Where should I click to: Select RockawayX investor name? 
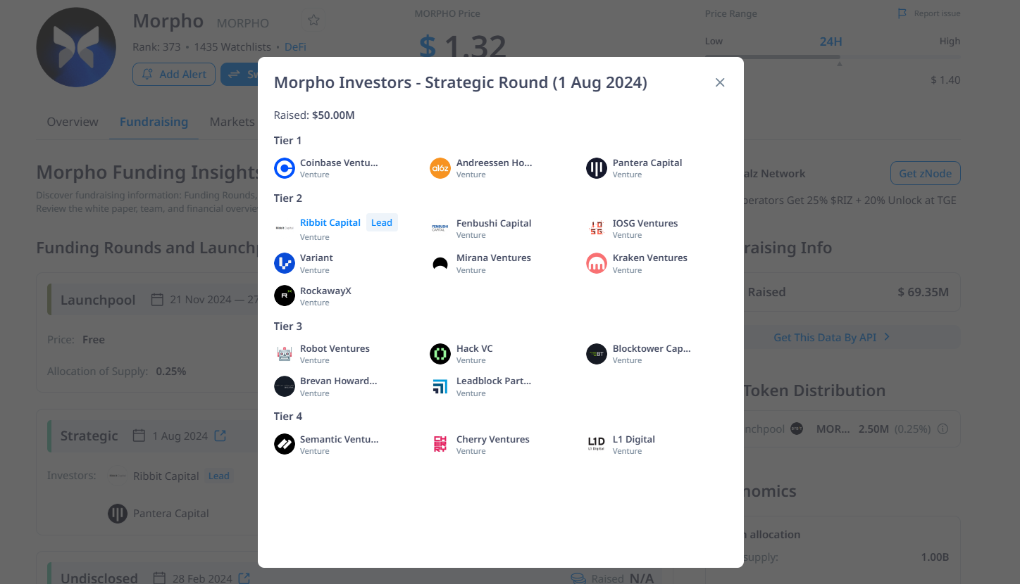[x=325, y=291]
